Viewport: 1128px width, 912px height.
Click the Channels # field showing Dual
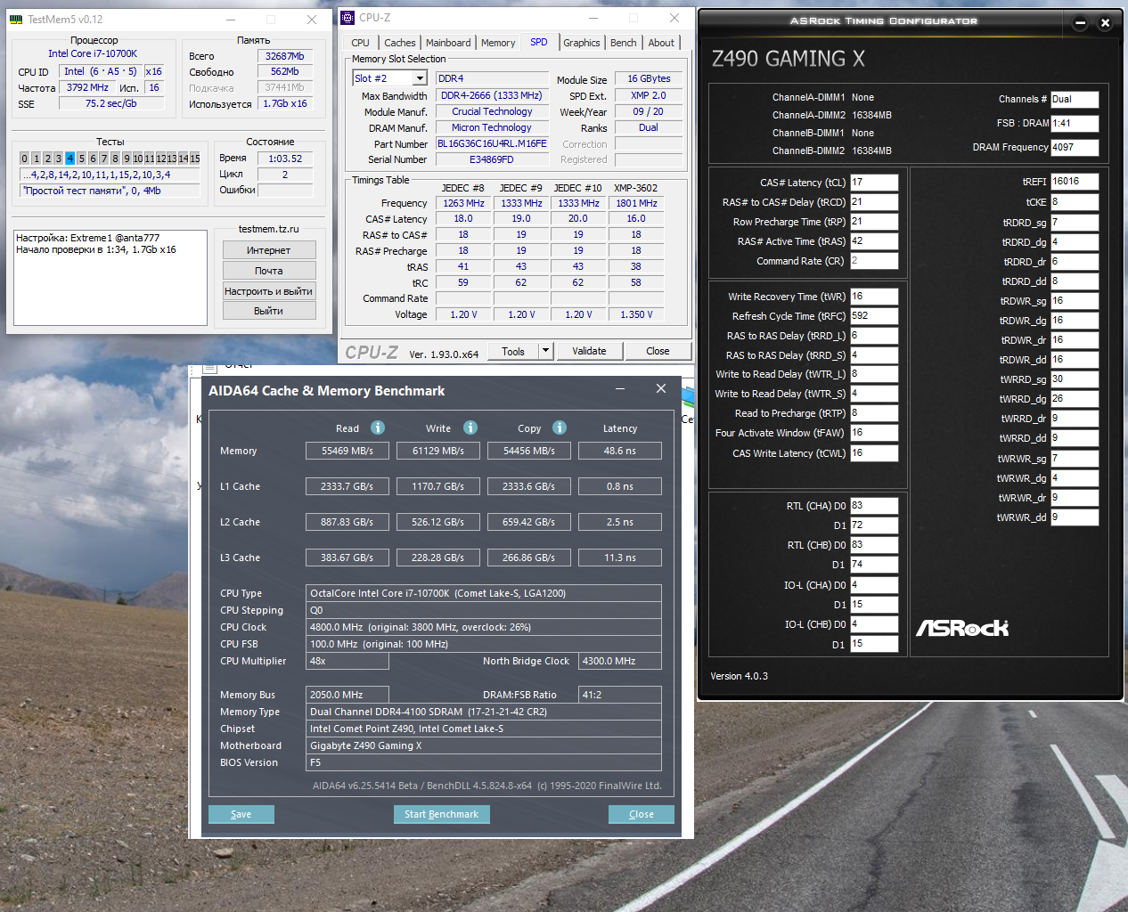click(x=1075, y=100)
